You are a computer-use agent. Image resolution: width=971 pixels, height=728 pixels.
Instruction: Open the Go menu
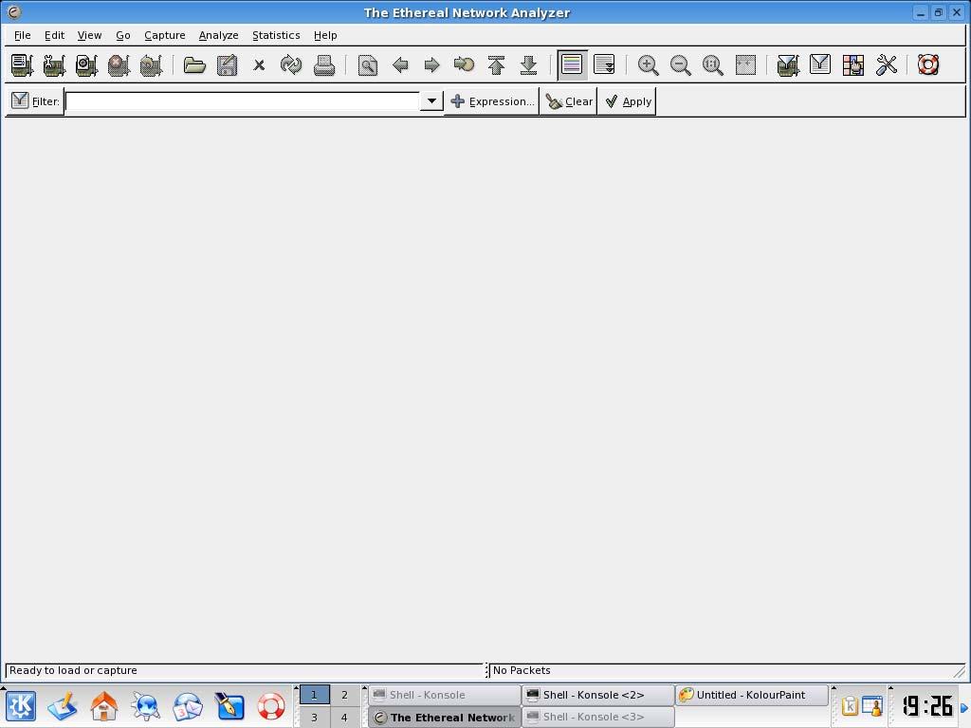(123, 35)
